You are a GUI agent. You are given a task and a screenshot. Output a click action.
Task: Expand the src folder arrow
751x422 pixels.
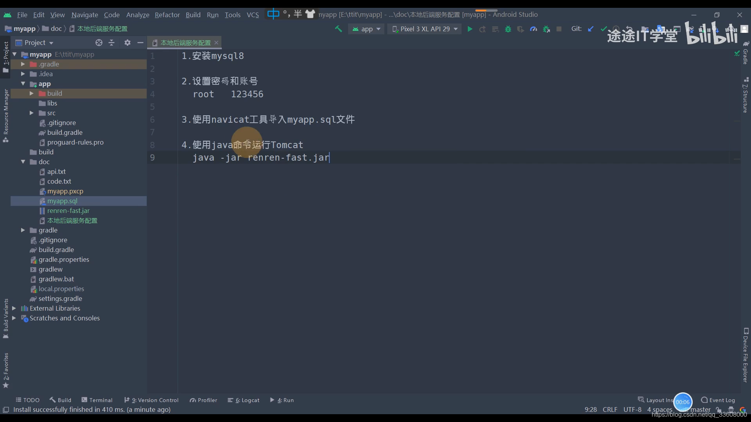point(32,113)
